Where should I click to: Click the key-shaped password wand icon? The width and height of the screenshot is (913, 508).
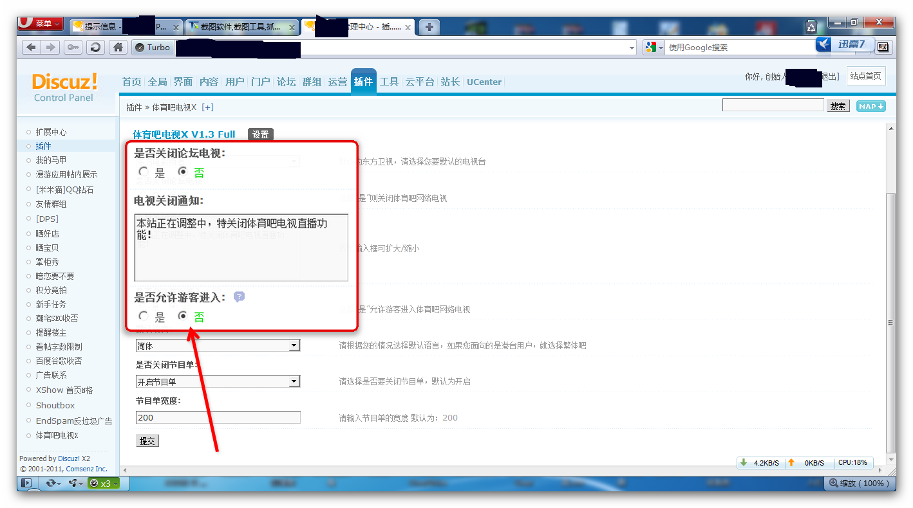[73, 47]
